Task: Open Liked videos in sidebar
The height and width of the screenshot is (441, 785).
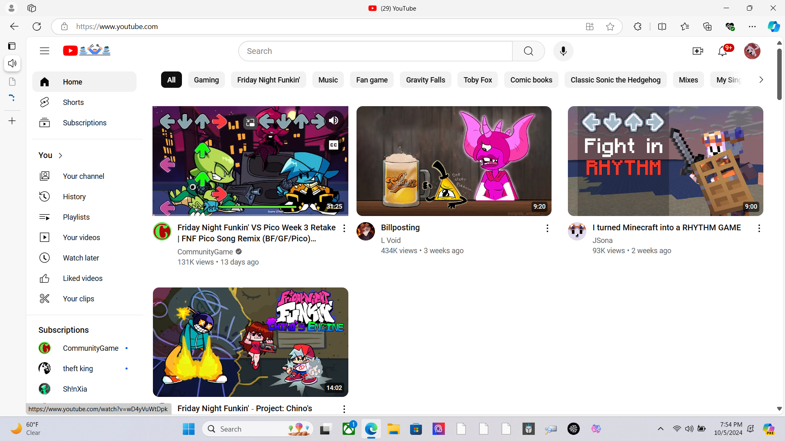Action: pyautogui.click(x=83, y=278)
